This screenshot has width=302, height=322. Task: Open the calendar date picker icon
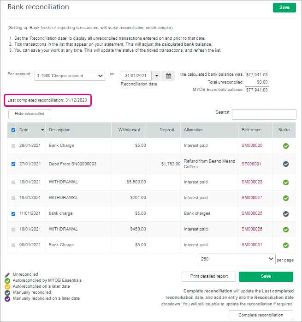tap(168, 76)
